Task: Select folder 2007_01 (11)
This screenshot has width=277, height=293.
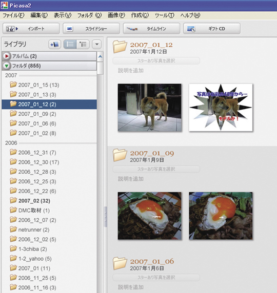Action: (49, 268)
